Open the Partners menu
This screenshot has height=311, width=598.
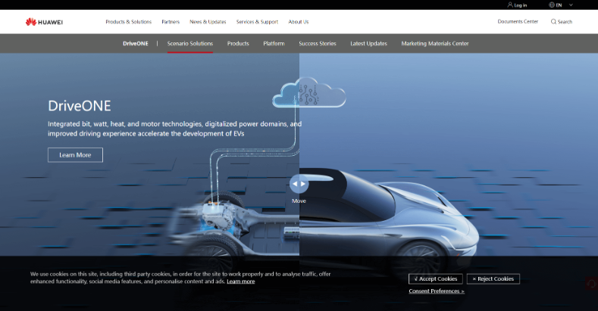click(x=171, y=22)
